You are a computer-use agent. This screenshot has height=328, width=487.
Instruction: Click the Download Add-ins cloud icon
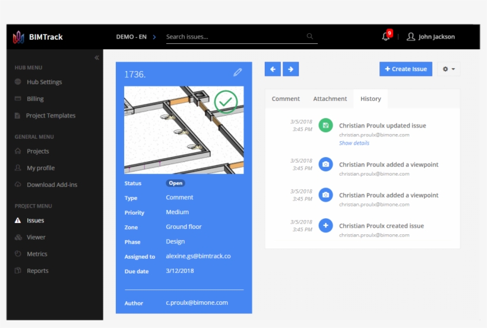(18, 184)
